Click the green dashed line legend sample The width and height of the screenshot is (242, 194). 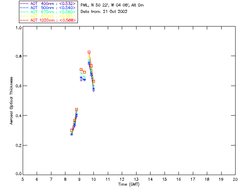point(24,12)
